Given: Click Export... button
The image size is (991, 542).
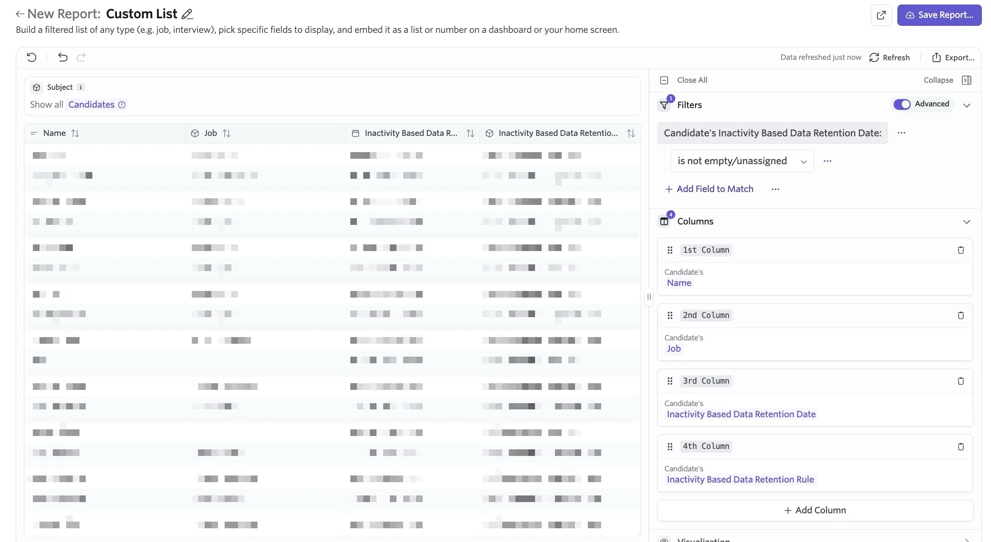Looking at the screenshot, I should pyautogui.click(x=953, y=58).
